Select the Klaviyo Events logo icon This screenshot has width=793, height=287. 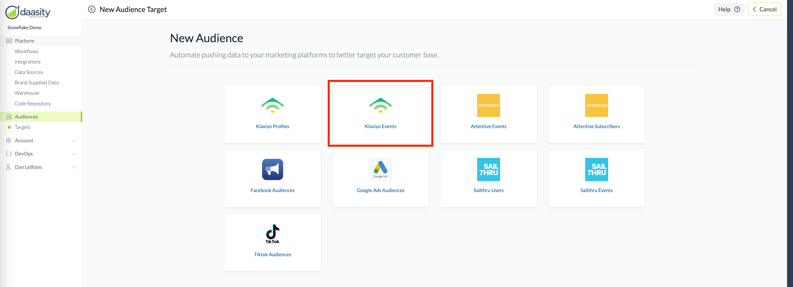point(380,106)
